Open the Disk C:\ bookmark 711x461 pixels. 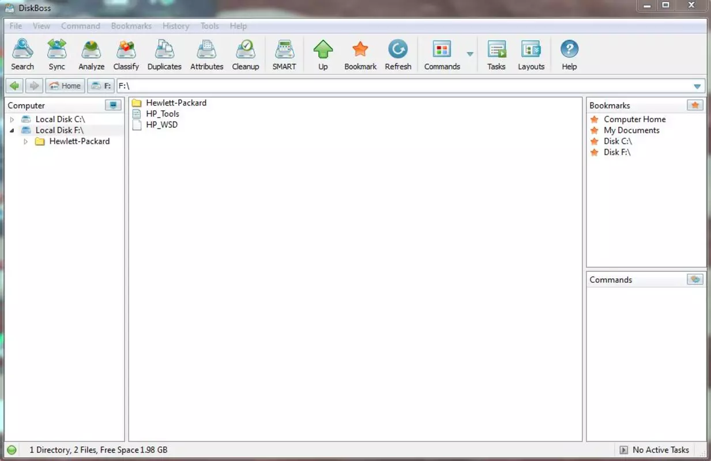pos(618,141)
